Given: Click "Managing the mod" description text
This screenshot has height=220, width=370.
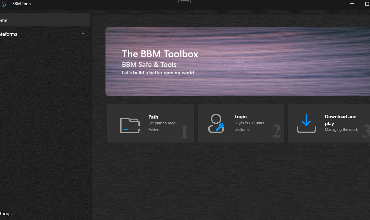Looking at the screenshot, I should pos(341,130).
